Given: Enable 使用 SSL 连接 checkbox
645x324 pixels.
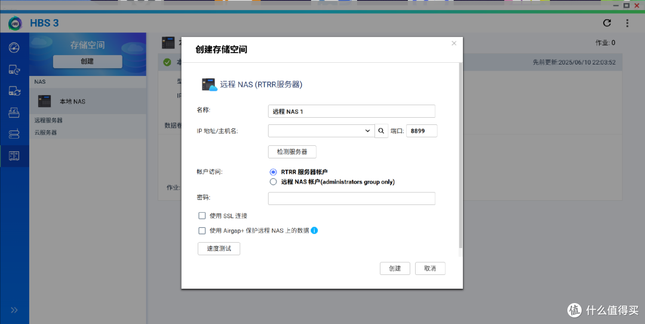Looking at the screenshot, I should tap(202, 216).
